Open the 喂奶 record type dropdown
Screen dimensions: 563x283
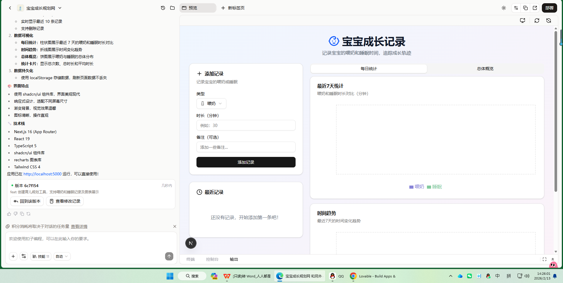coord(211,103)
